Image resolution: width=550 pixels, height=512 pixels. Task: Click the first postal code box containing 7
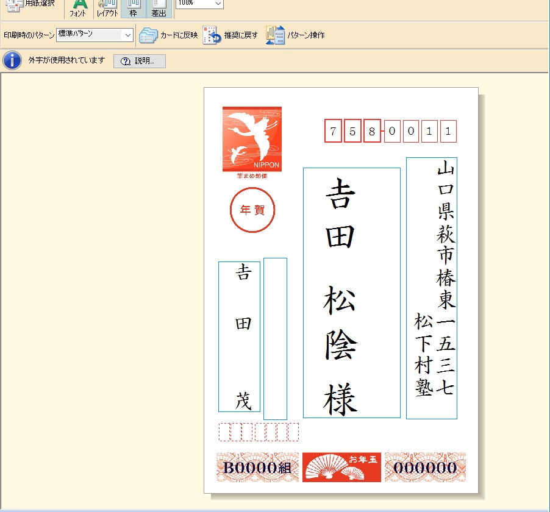pyautogui.click(x=333, y=132)
